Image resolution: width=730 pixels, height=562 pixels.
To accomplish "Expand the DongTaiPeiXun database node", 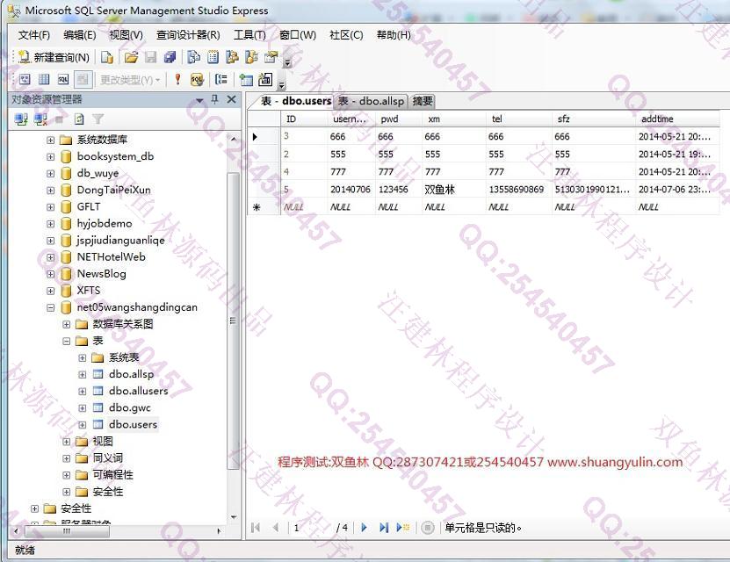I will pos(50,191).
